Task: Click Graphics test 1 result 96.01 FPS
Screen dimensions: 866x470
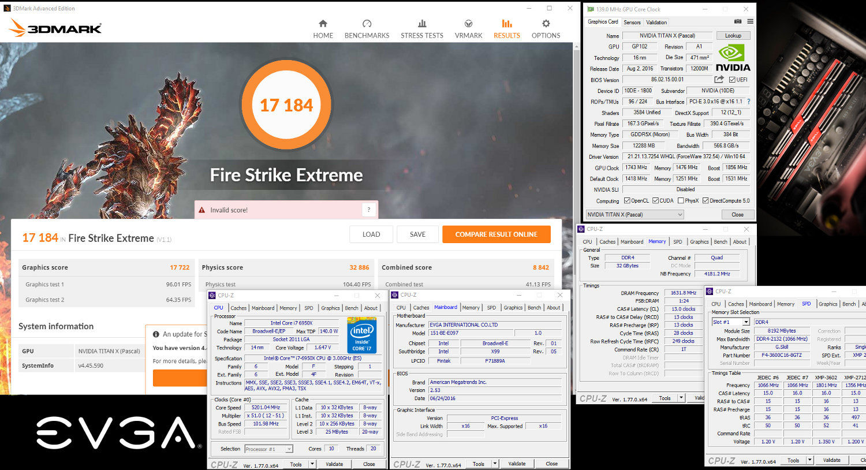Action: pos(178,284)
